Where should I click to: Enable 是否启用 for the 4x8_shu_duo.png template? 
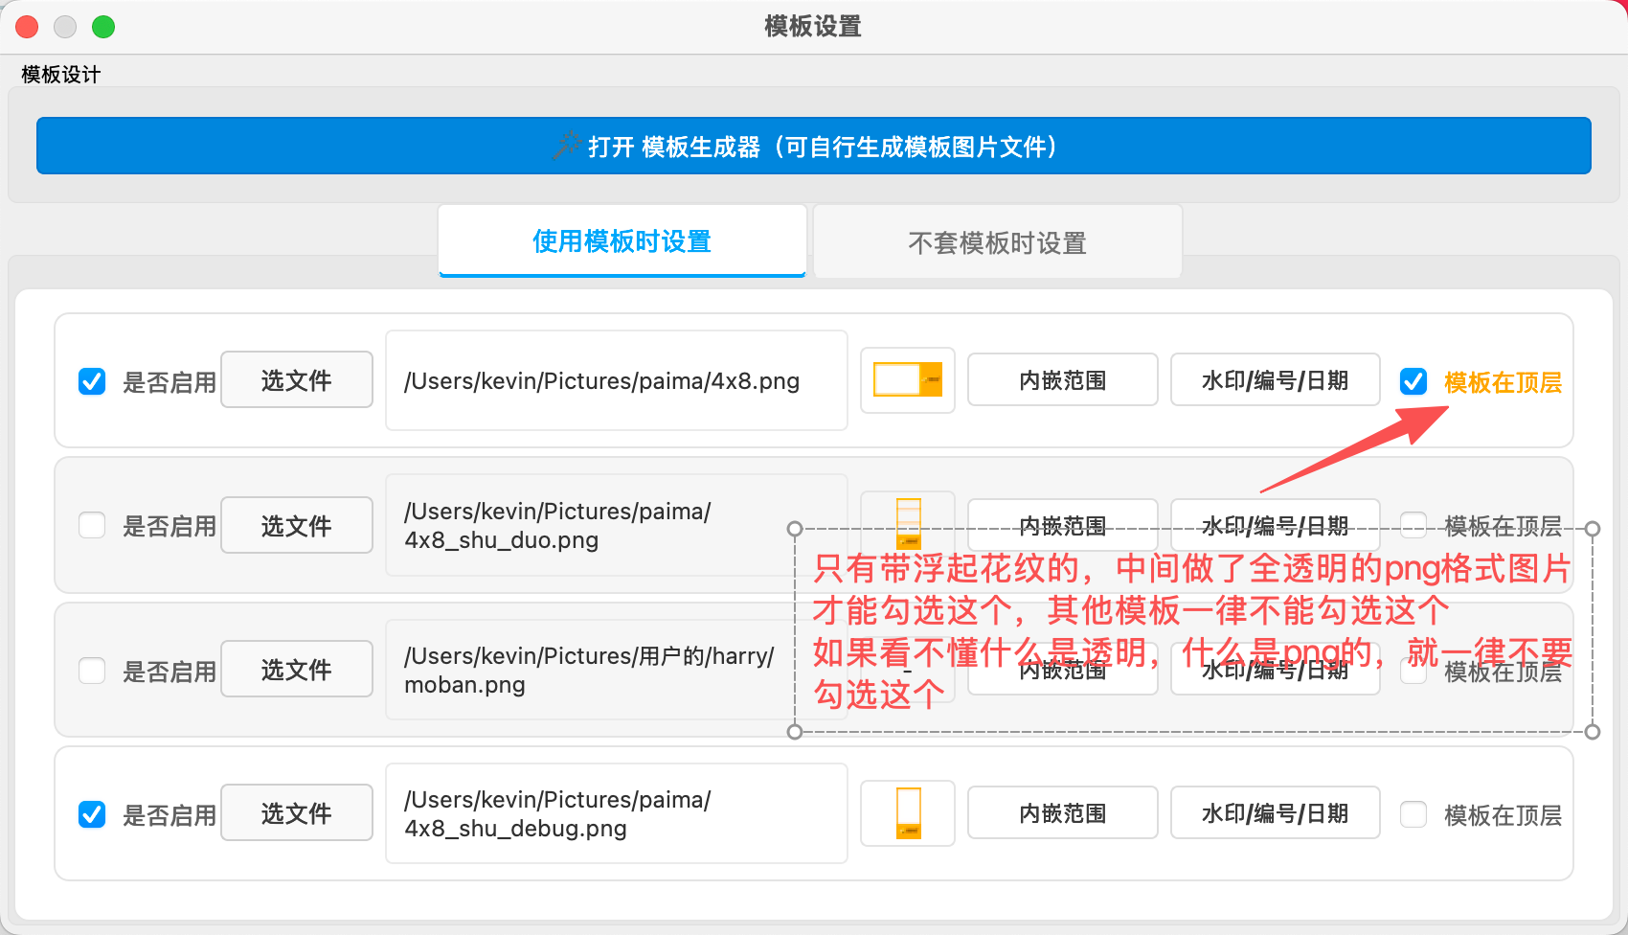coord(92,525)
